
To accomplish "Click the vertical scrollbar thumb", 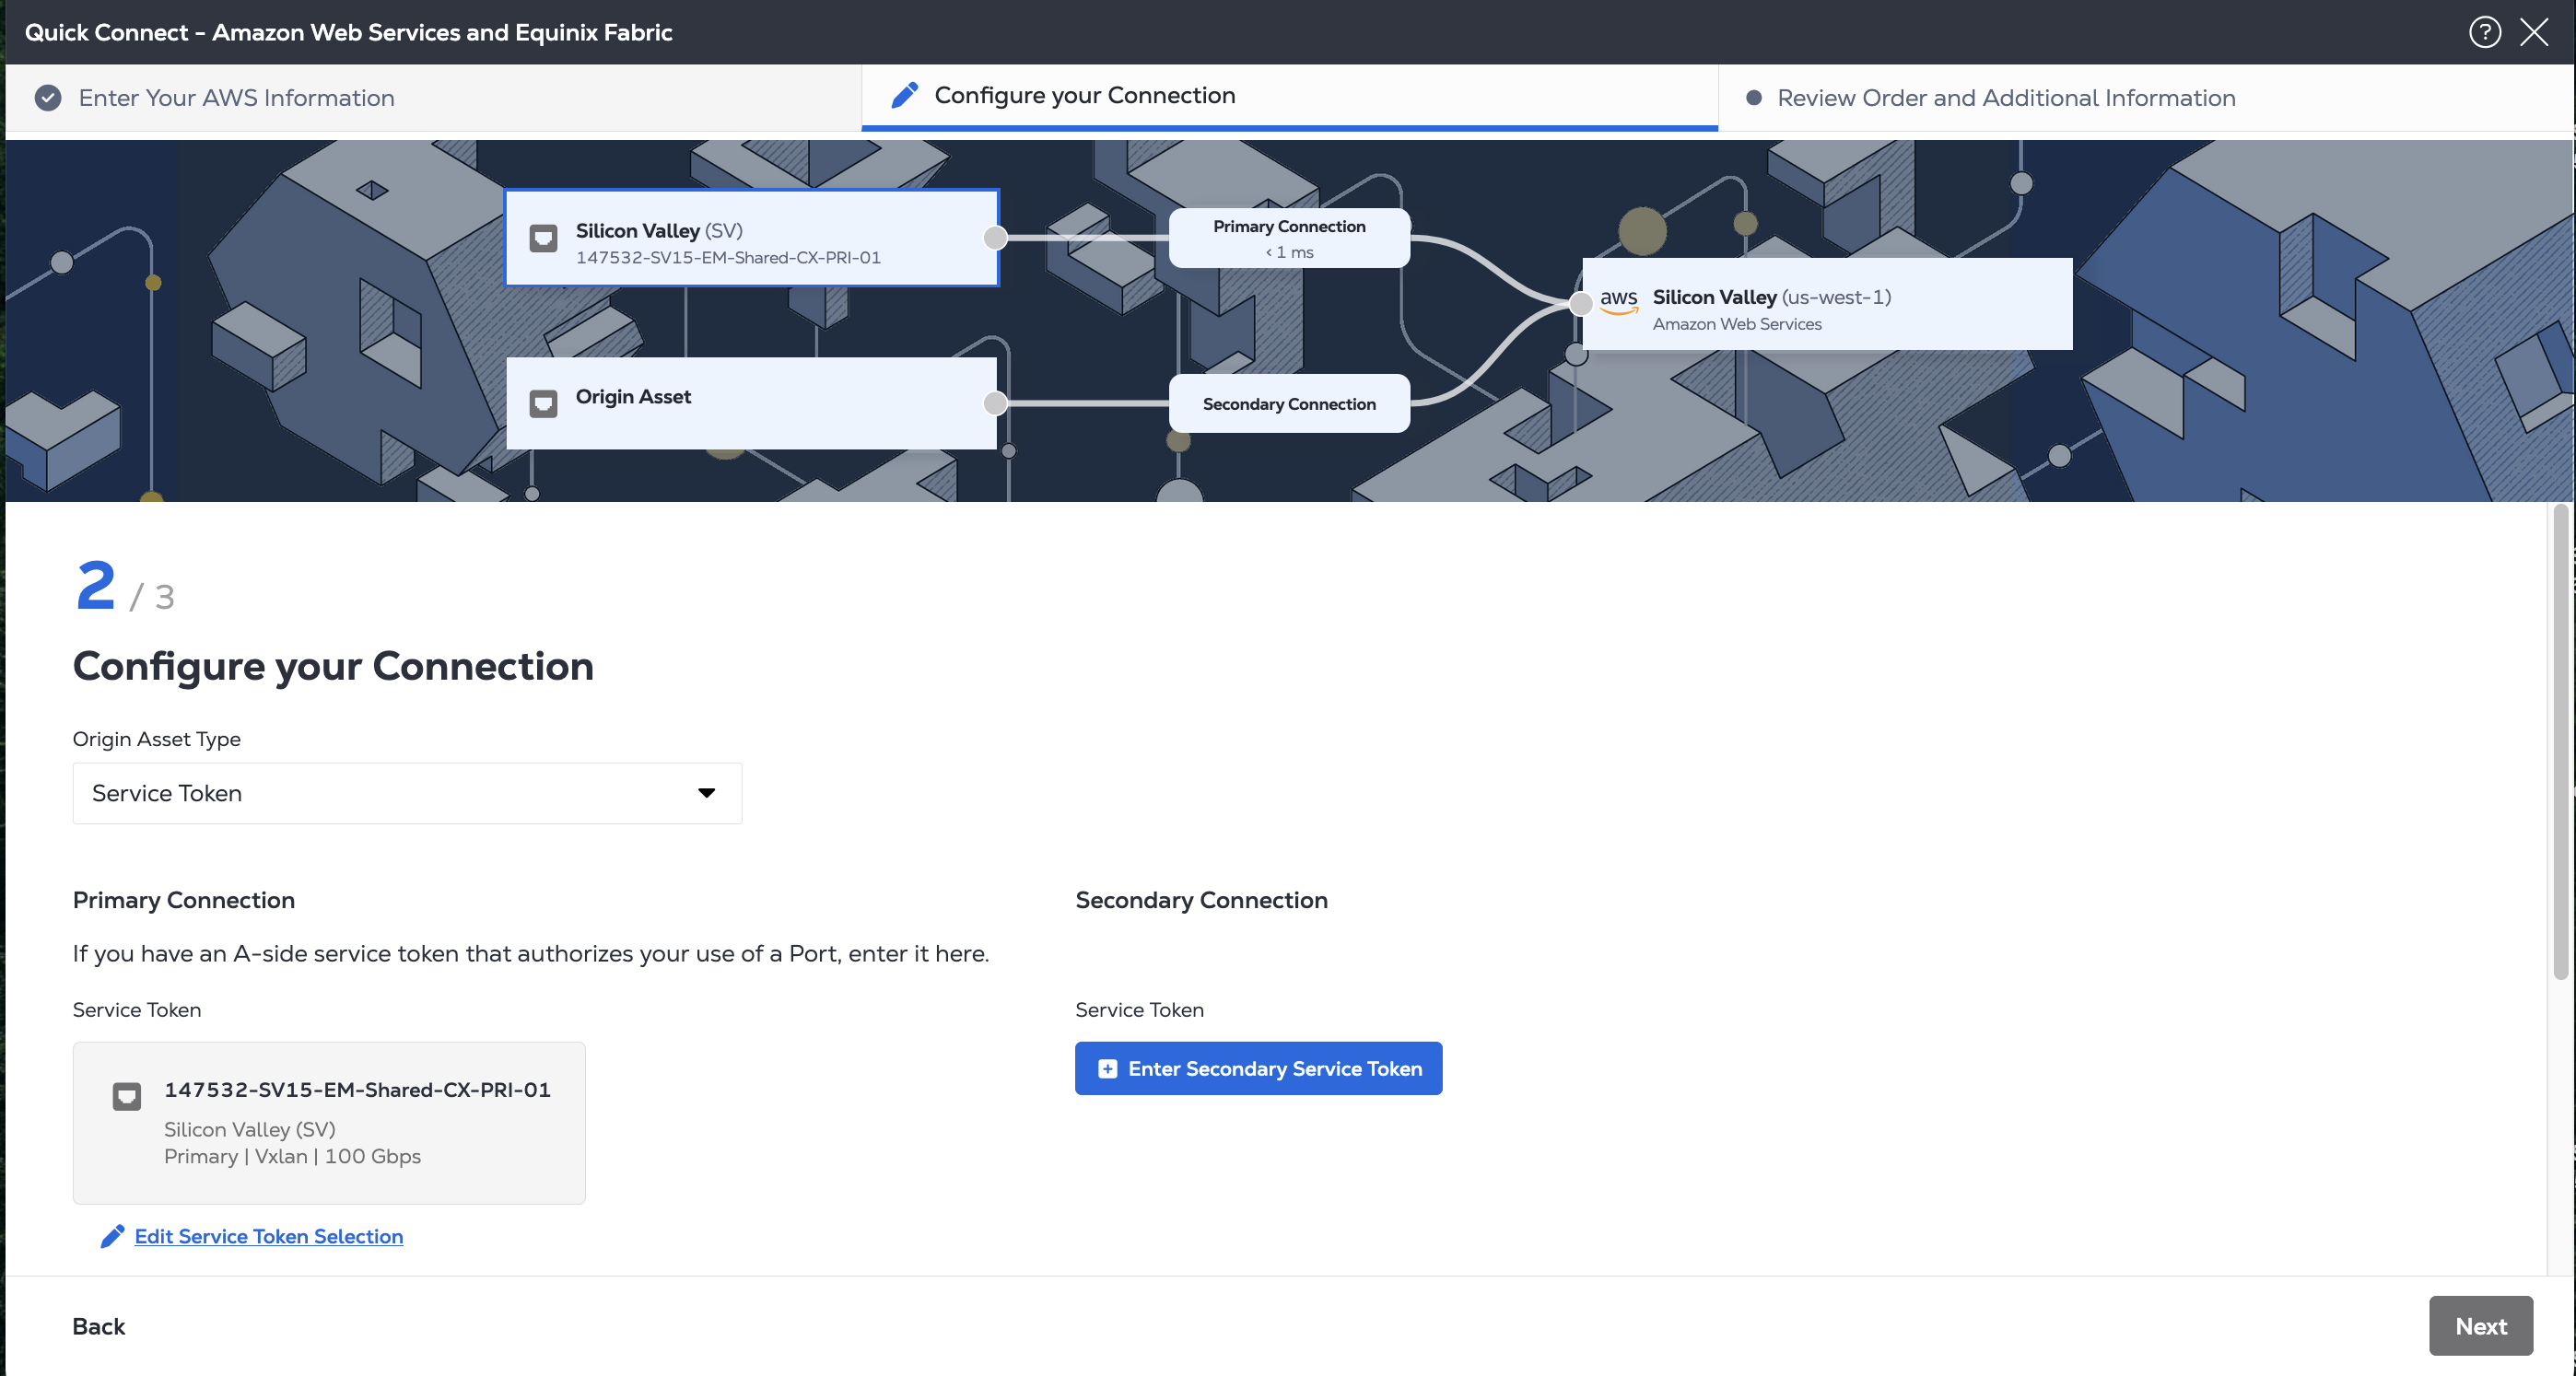I will pos(2560,742).
